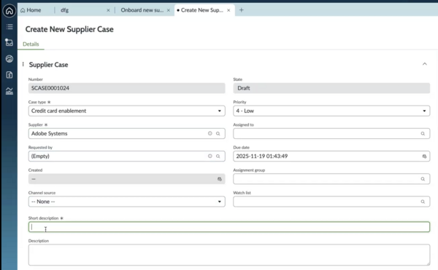The image size is (438, 270).
Task: Add a new tab with plus icon
Action: click(242, 10)
